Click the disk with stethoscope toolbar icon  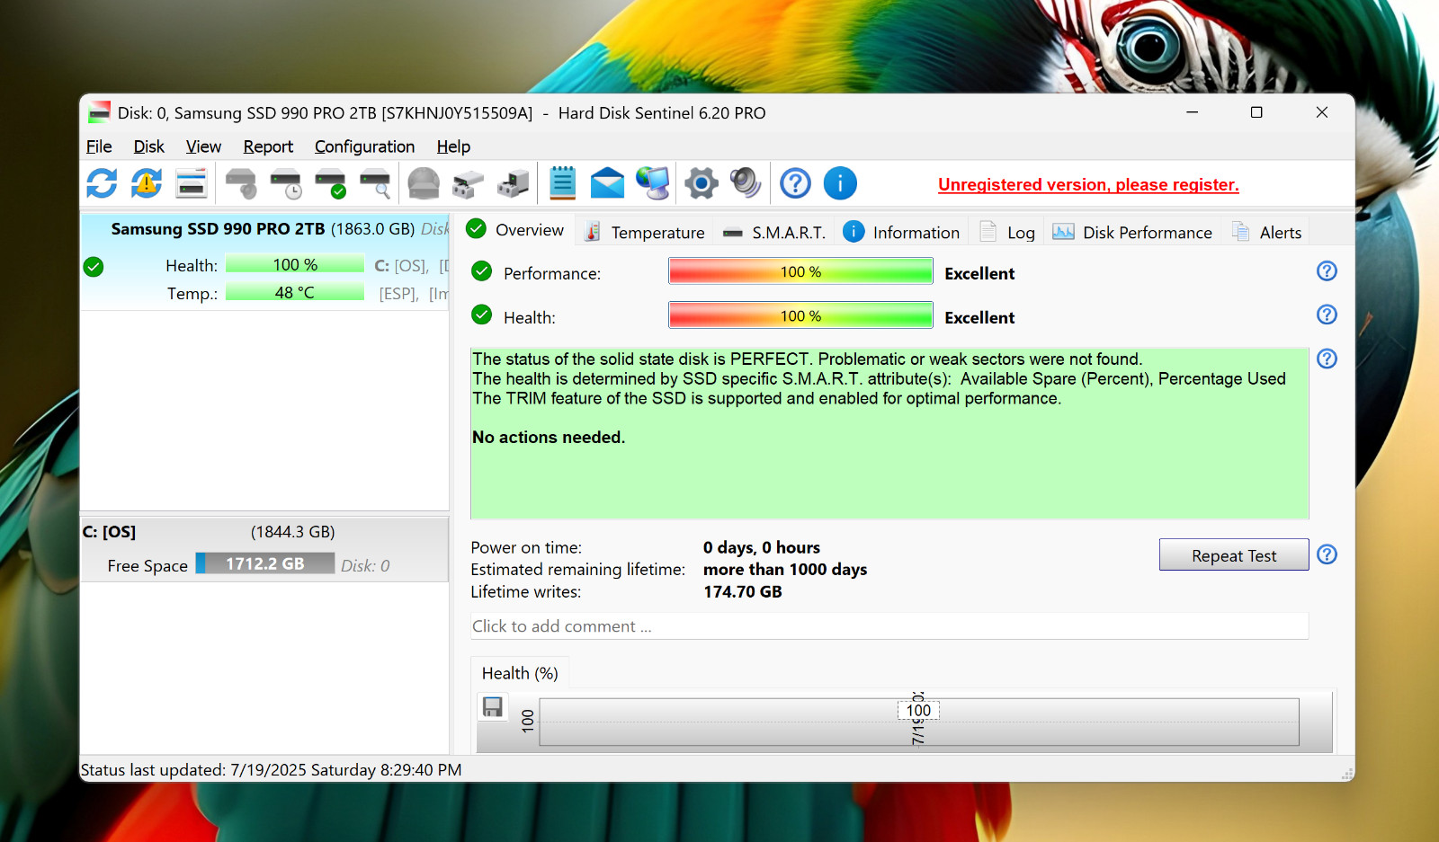(241, 183)
